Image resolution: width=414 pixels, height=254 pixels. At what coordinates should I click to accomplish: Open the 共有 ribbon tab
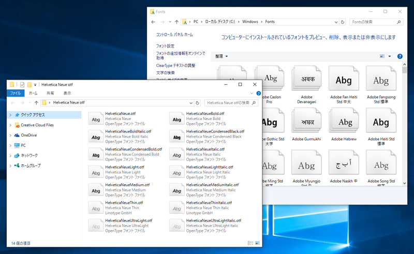pyautogui.click(x=50, y=93)
